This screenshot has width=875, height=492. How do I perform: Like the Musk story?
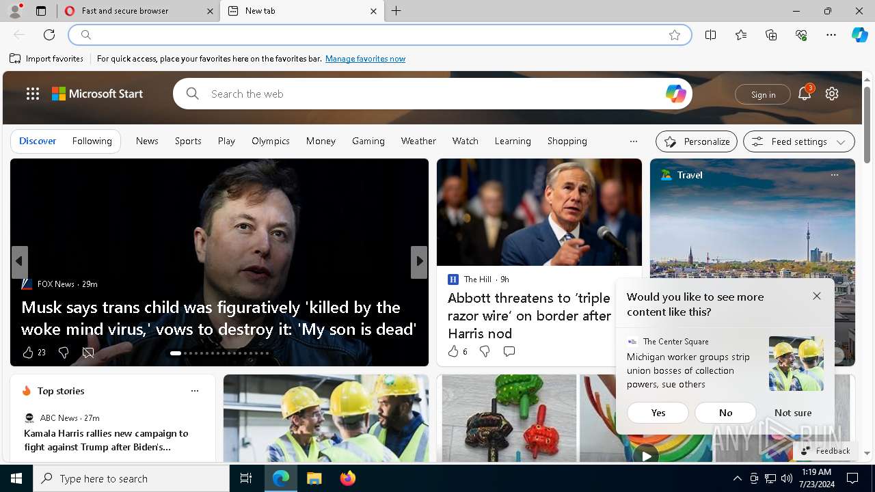(28, 353)
